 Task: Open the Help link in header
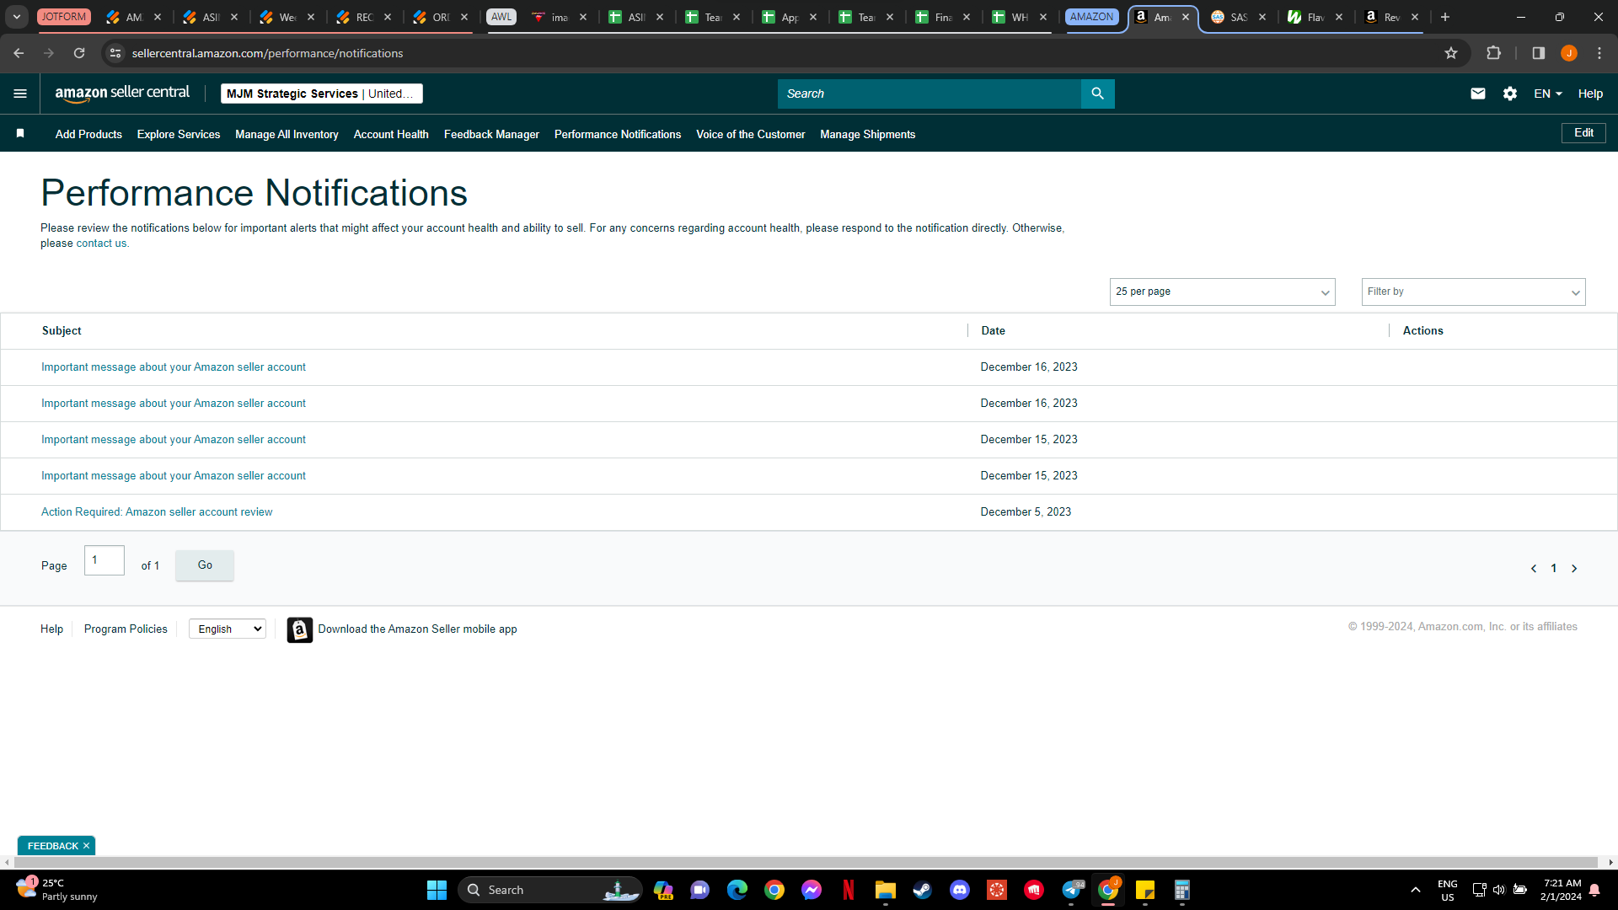coord(1590,94)
